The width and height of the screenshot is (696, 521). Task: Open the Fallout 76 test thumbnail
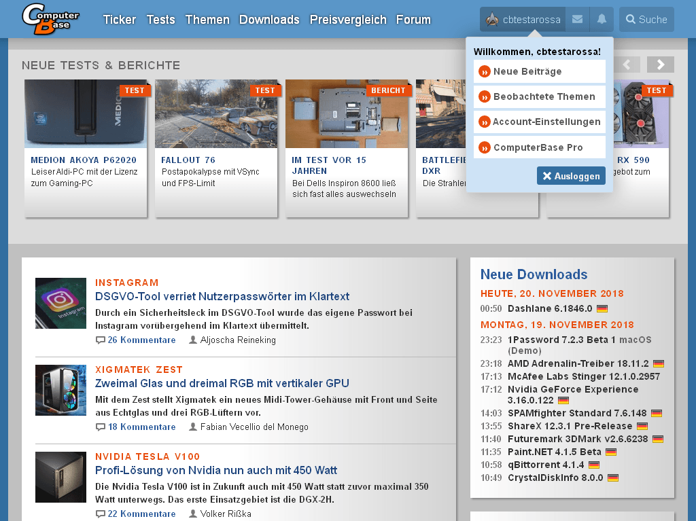(x=216, y=113)
